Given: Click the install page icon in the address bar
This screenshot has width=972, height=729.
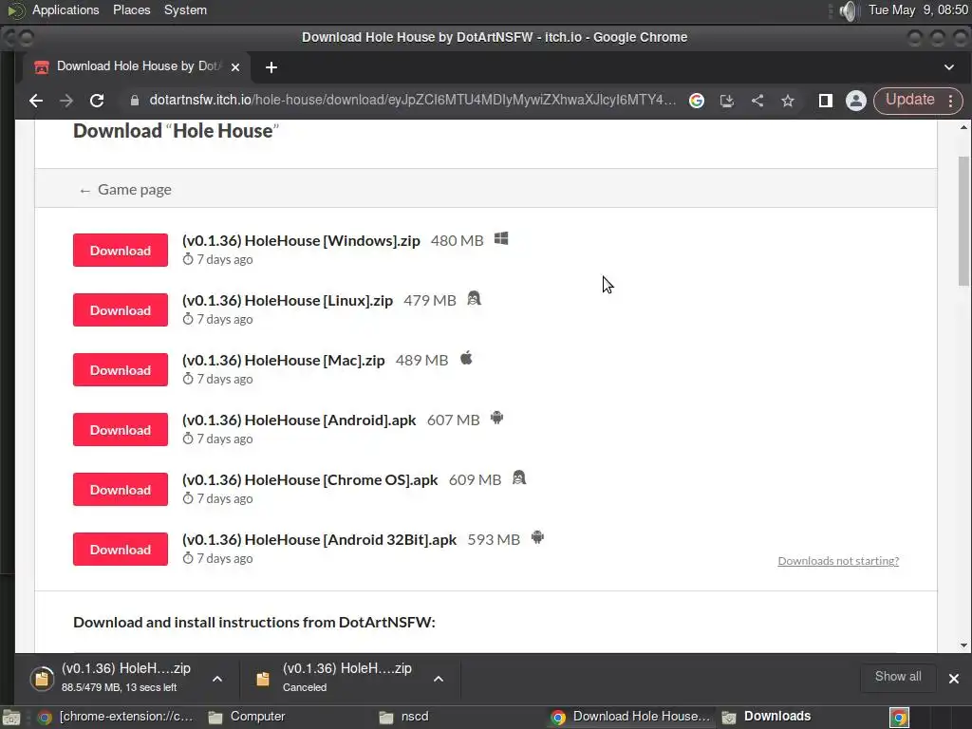Looking at the screenshot, I should pyautogui.click(x=726, y=101).
